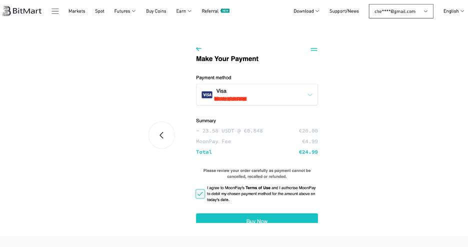Open the account email dropdown
468x247 pixels.
[x=401, y=11]
